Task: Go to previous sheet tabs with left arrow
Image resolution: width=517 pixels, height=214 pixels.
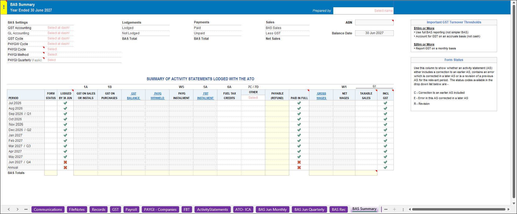Action: click(x=9, y=209)
